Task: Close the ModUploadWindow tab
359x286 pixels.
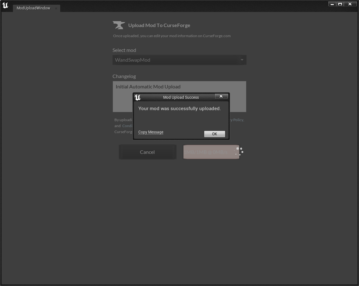Action: click(56, 8)
